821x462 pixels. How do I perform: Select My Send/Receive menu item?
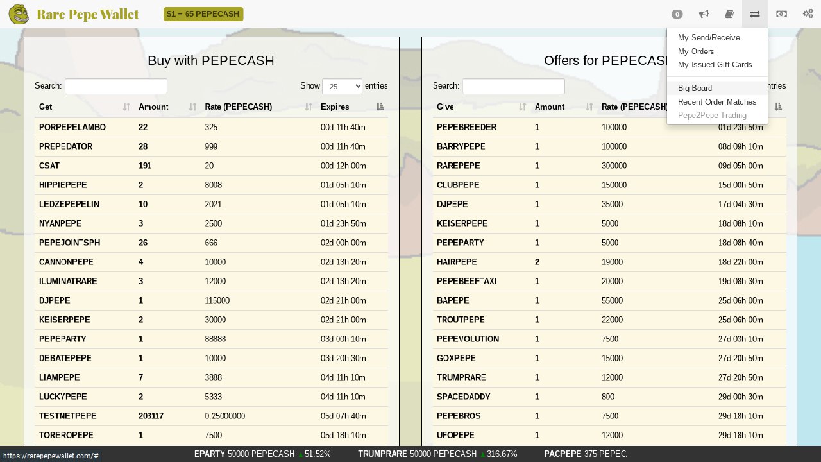coord(709,38)
